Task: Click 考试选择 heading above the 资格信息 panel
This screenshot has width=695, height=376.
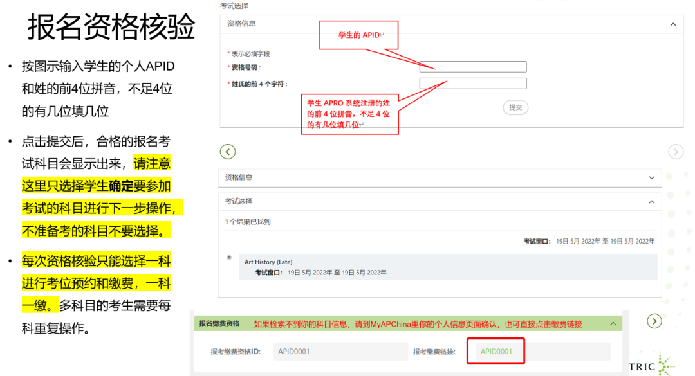Action: 235,6
